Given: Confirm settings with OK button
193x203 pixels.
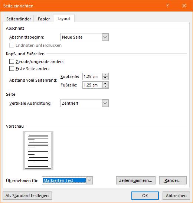Looking at the screenshot, I should coord(145,196).
